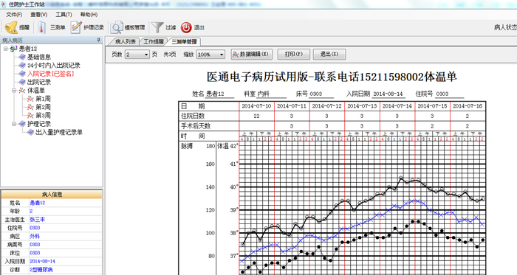517x275 pixels.
Task: Pin the 病人病历 panel
Action: click(98, 40)
